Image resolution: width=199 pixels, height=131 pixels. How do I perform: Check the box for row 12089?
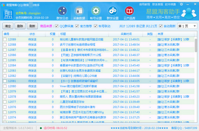tap(5, 39)
